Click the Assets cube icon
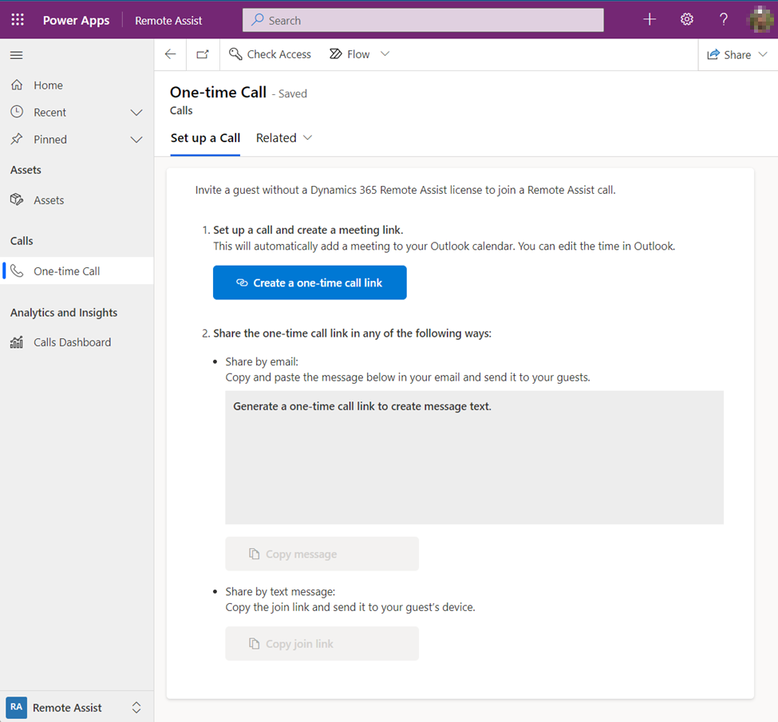This screenshot has width=778, height=722. (17, 199)
